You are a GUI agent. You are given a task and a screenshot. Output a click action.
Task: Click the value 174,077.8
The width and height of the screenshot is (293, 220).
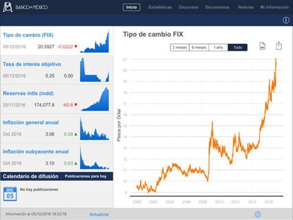pos(44,105)
